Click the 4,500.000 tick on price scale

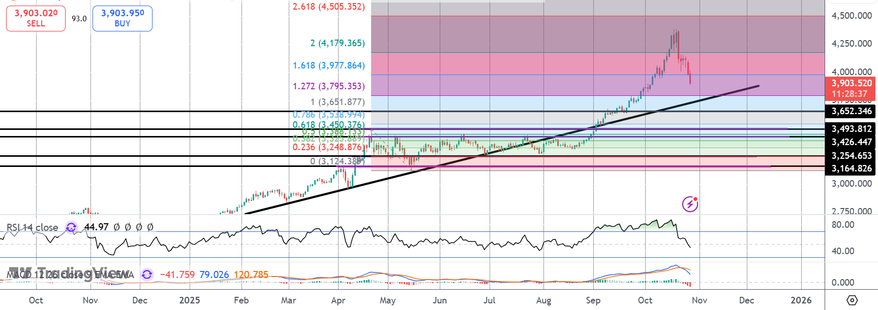coord(851,16)
